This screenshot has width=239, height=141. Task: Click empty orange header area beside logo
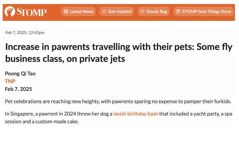(x=54, y=12)
